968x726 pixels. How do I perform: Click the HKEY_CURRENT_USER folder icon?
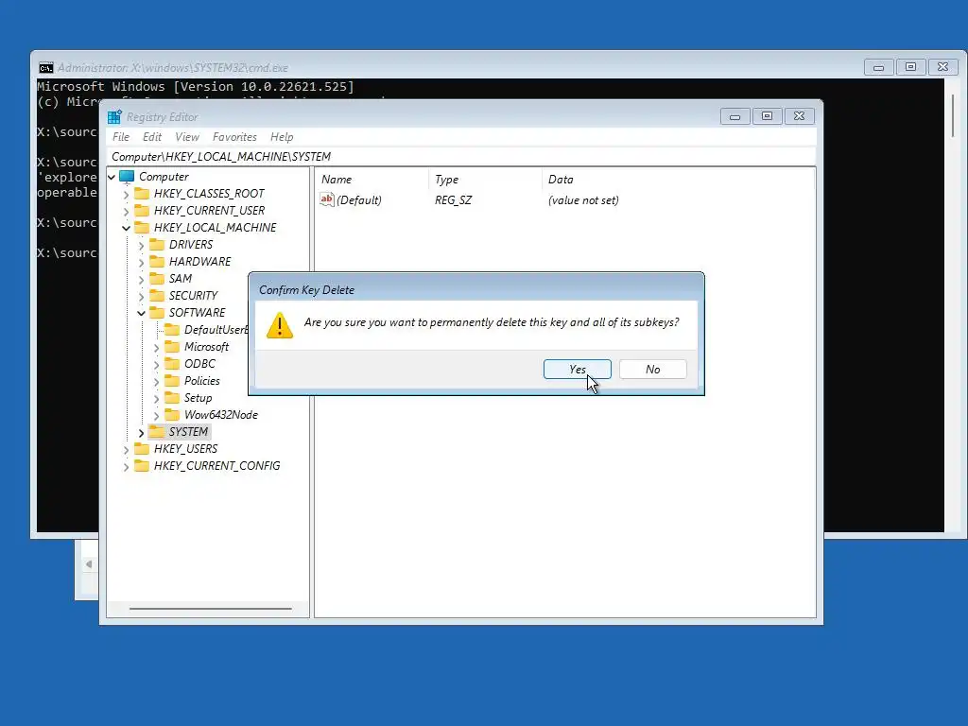click(x=142, y=211)
